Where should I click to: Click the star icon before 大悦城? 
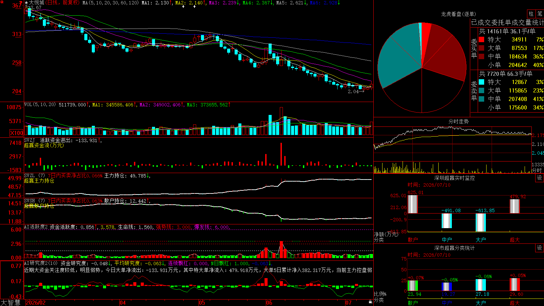click(27, 3)
